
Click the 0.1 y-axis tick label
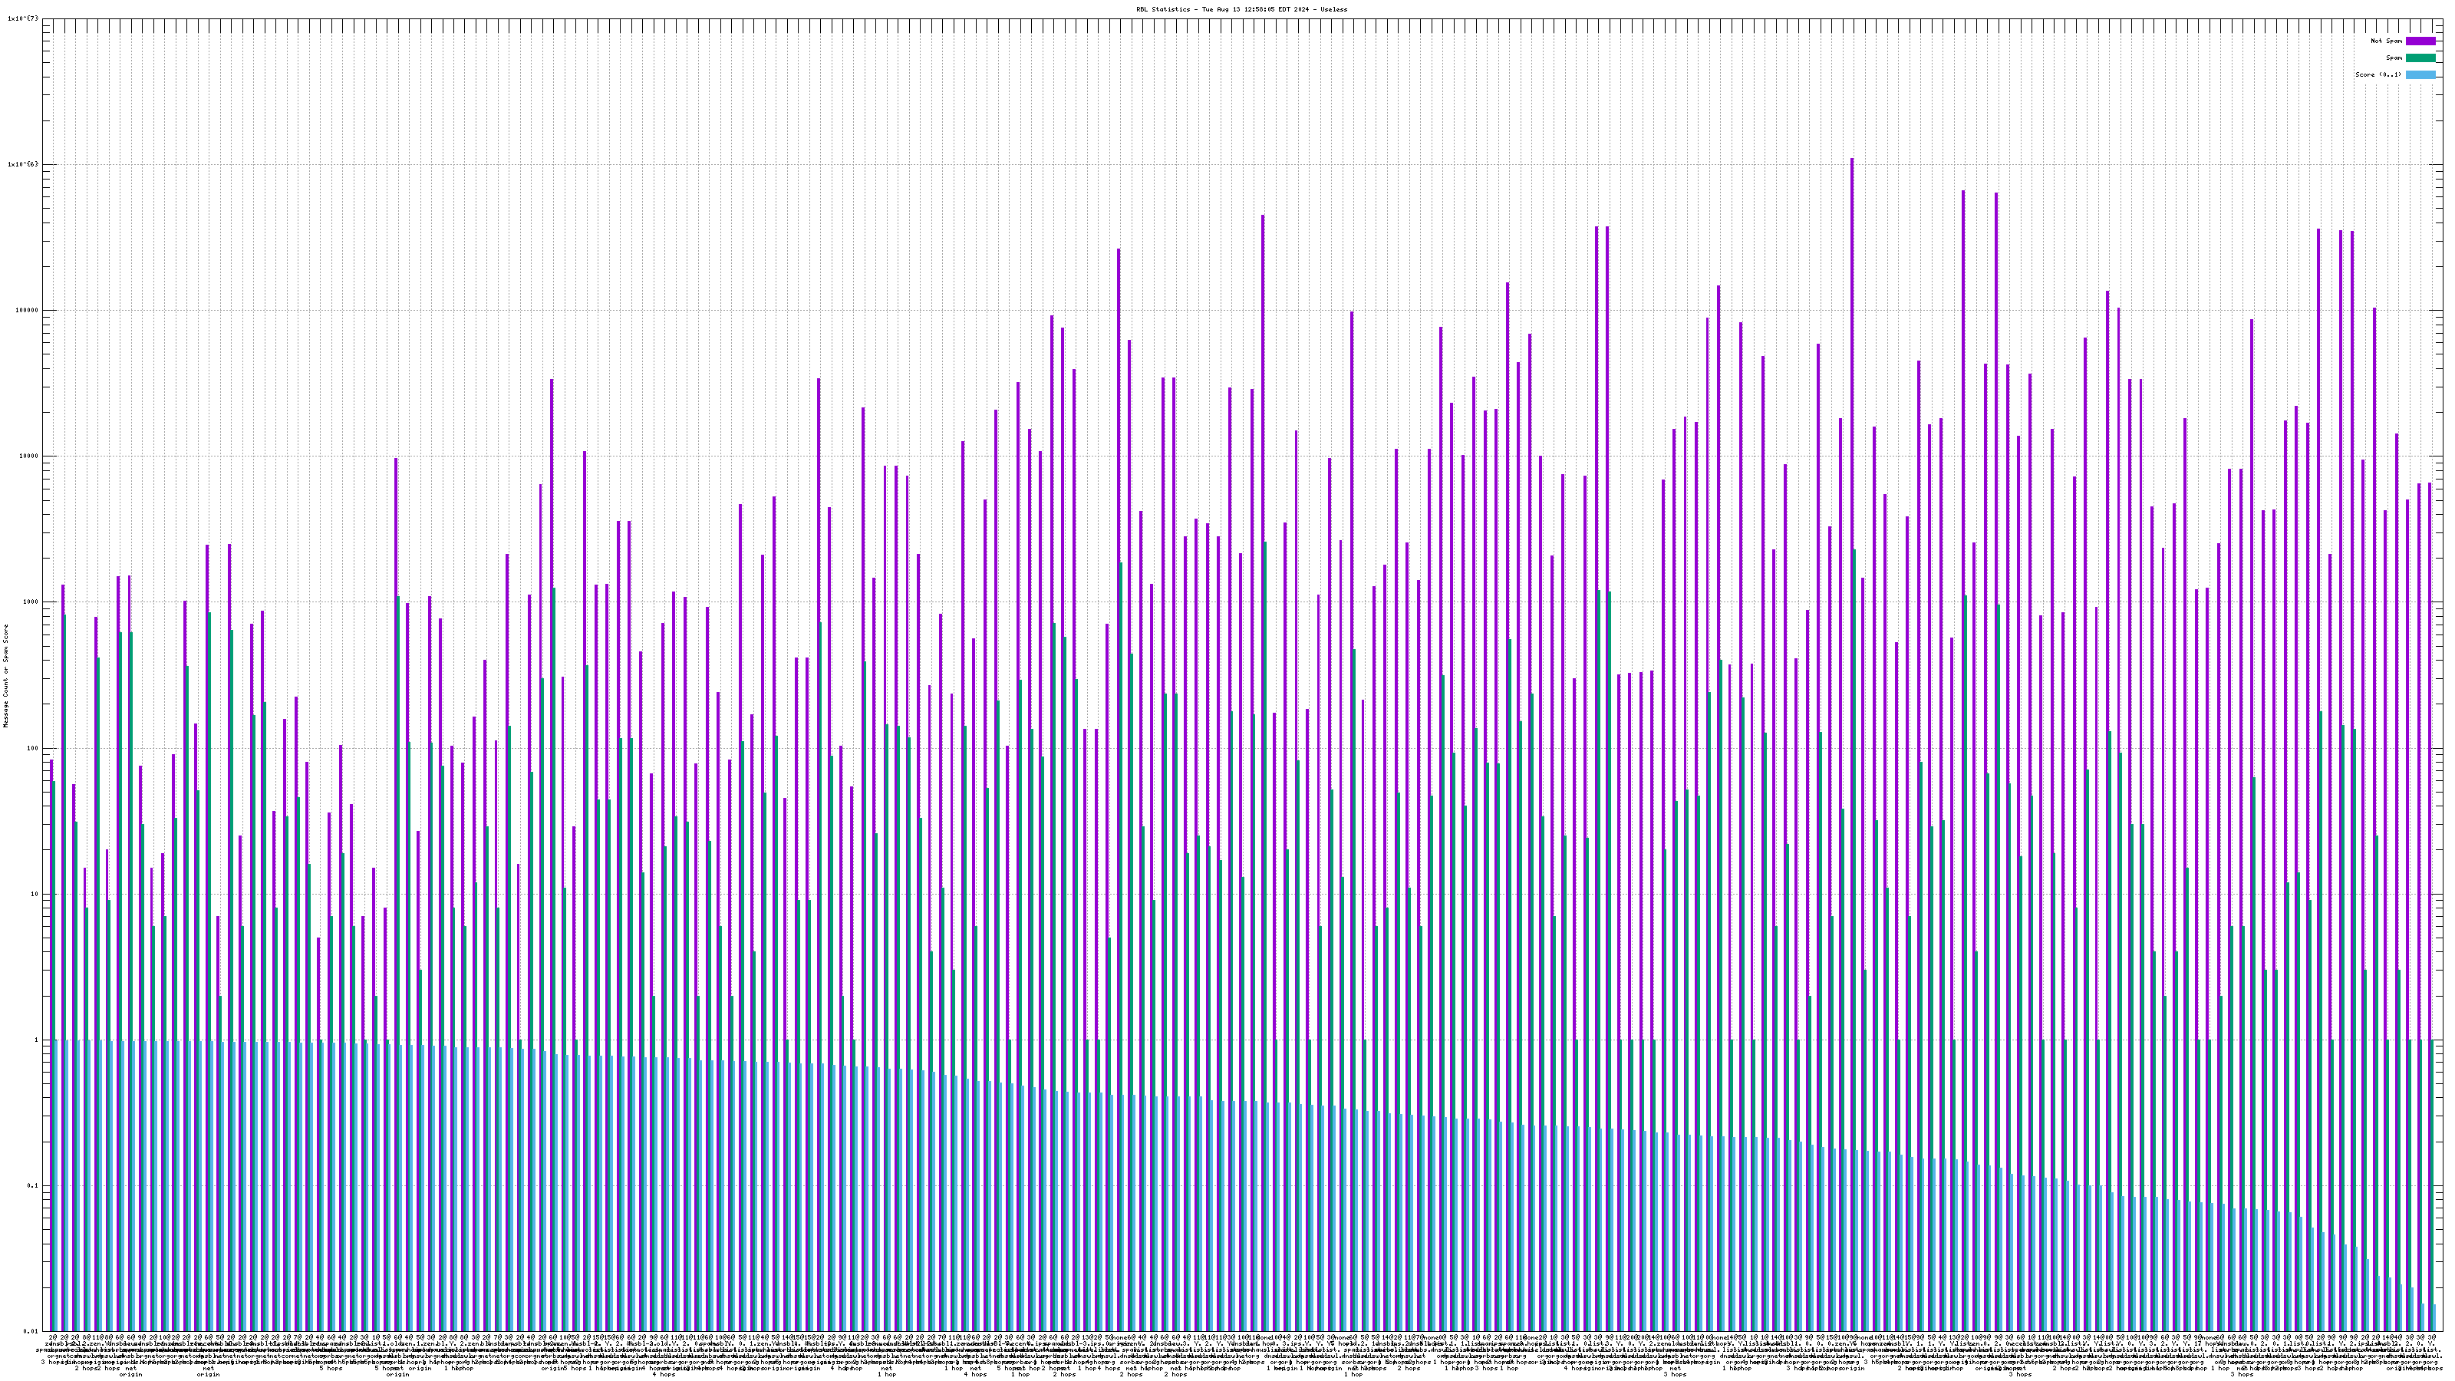pos(33,1185)
